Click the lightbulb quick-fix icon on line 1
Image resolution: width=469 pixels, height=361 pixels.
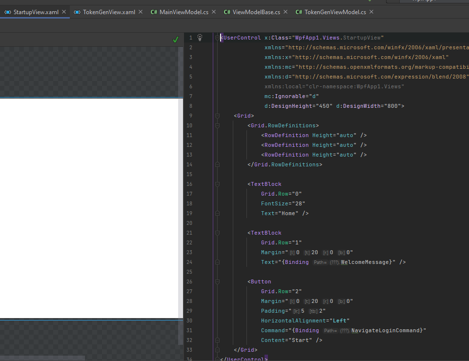tap(200, 38)
